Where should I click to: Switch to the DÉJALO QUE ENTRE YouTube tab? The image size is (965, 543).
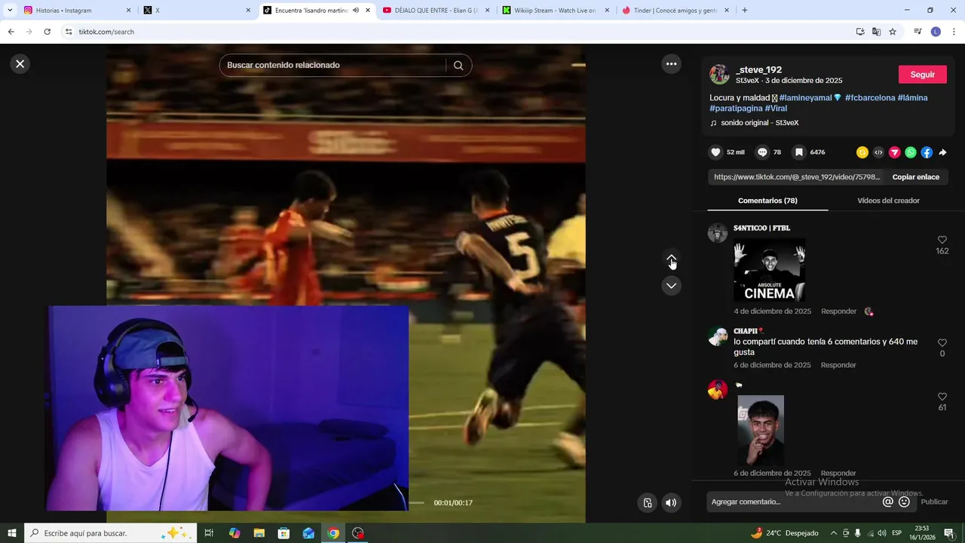point(436,11)
